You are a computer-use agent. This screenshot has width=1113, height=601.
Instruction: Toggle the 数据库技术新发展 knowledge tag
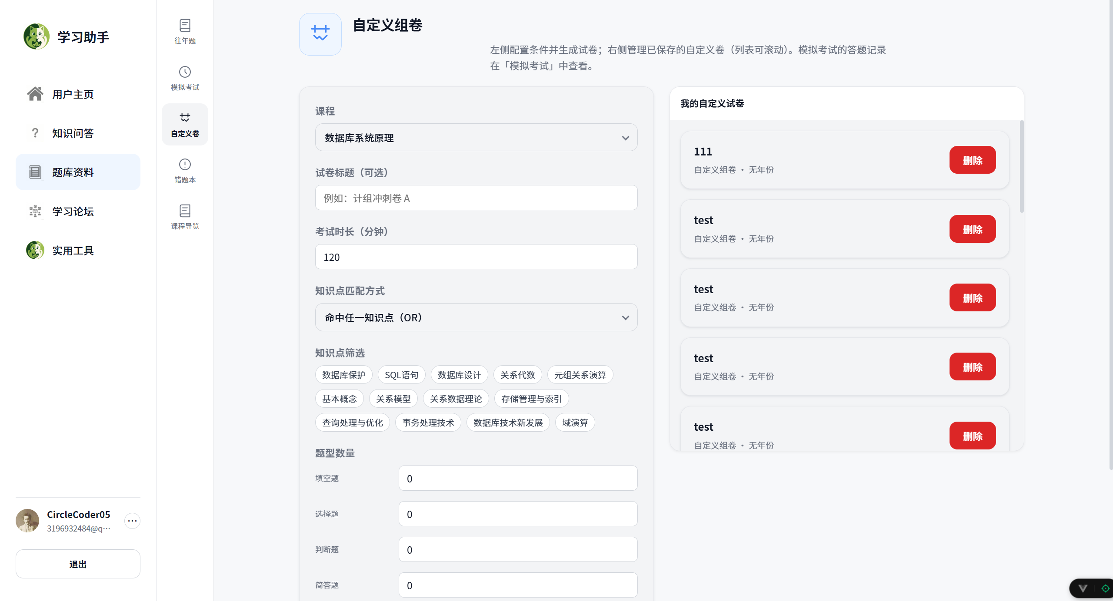pos(508,423)
